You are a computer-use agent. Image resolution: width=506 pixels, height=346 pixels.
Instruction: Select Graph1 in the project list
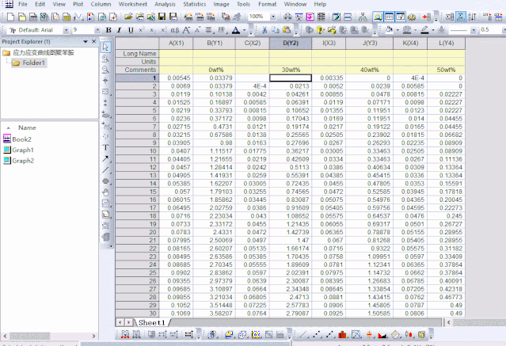coord(23,150)
